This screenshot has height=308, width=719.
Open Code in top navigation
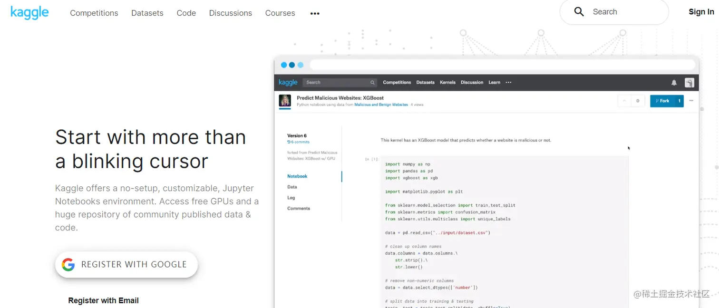click(186, 13)
